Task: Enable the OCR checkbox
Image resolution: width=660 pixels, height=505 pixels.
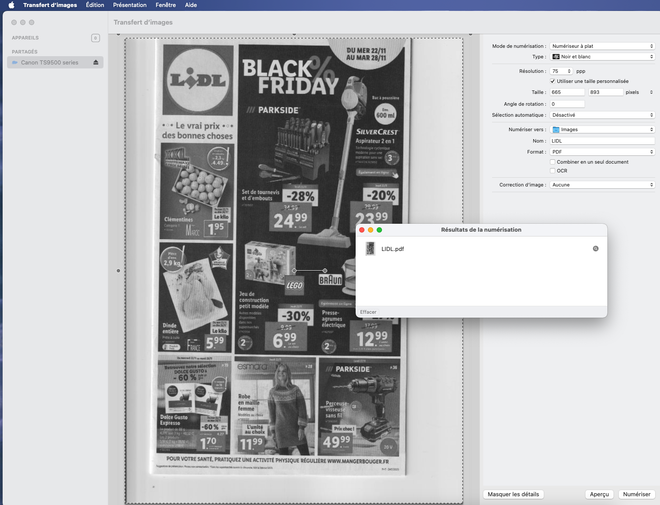Action: (x=553, y=171)
